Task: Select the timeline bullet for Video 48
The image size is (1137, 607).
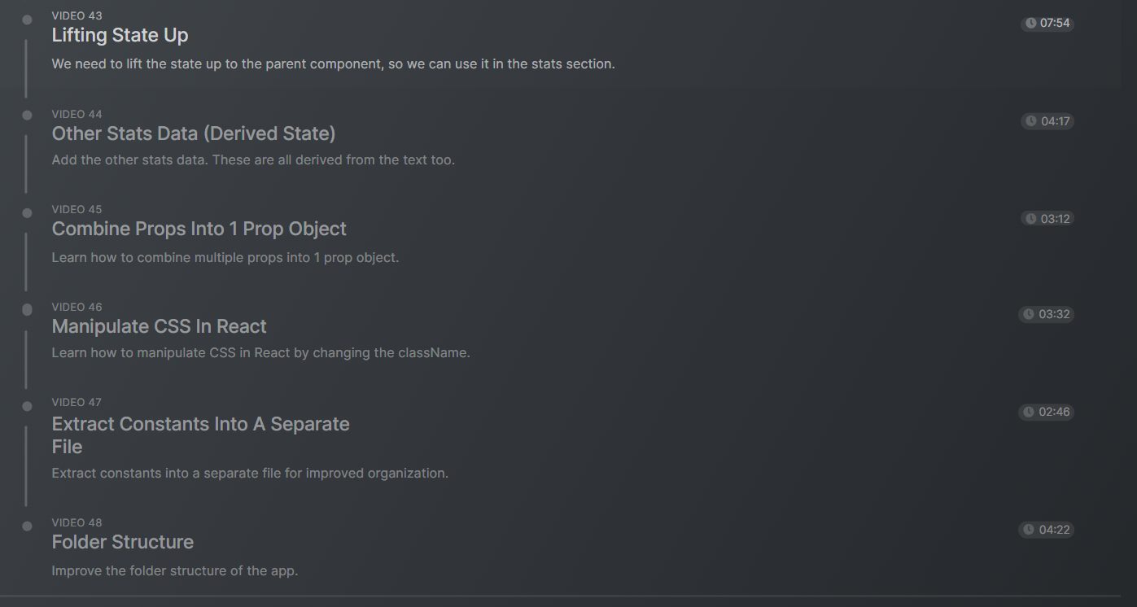Action: 27,526
